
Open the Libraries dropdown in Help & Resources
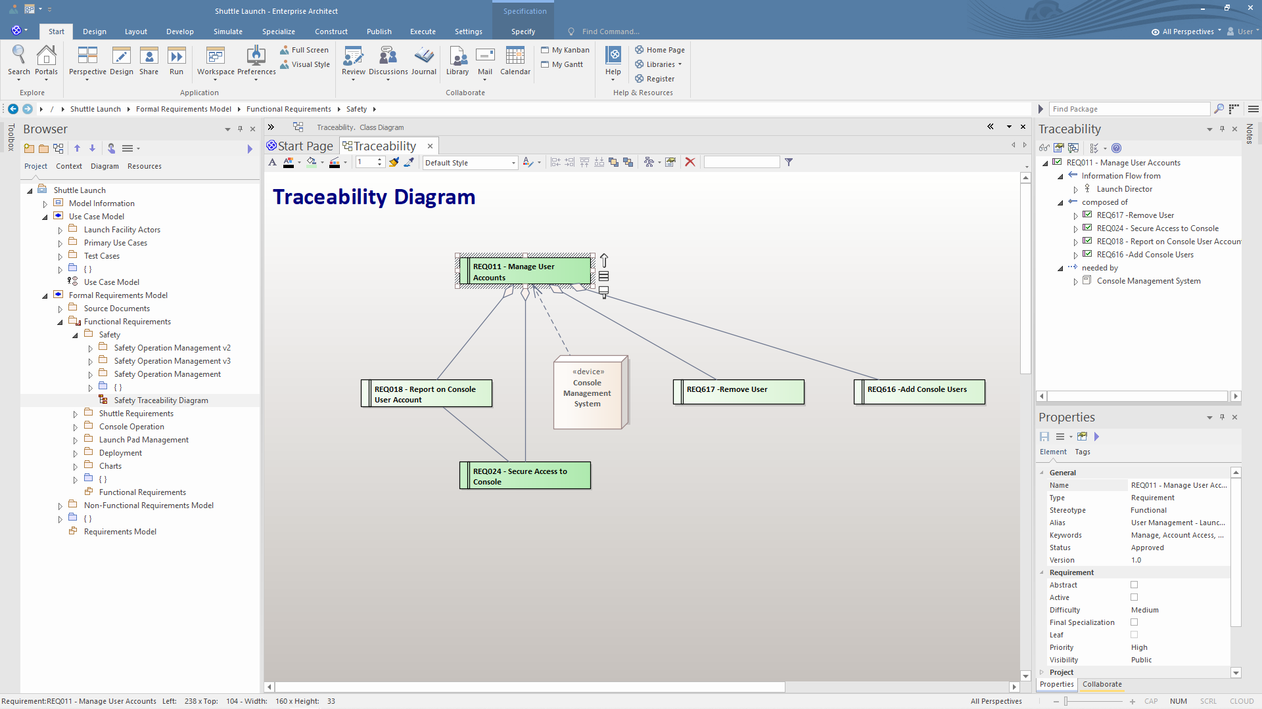click(659, 64)
